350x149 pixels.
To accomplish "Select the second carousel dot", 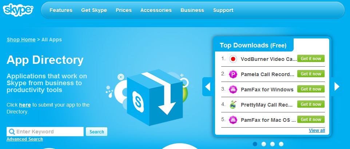I will click(x=264, y=144).
